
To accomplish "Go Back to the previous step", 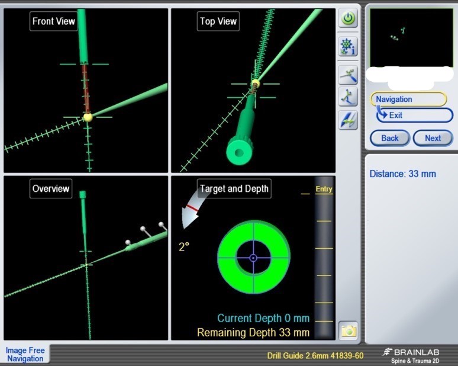I will (389, 138).
